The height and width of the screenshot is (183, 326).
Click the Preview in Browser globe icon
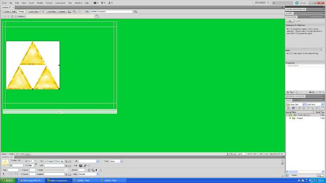coord(70,12)
